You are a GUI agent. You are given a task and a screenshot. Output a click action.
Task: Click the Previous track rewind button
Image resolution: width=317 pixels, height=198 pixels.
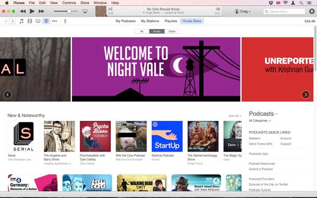(x=23, y=11)
